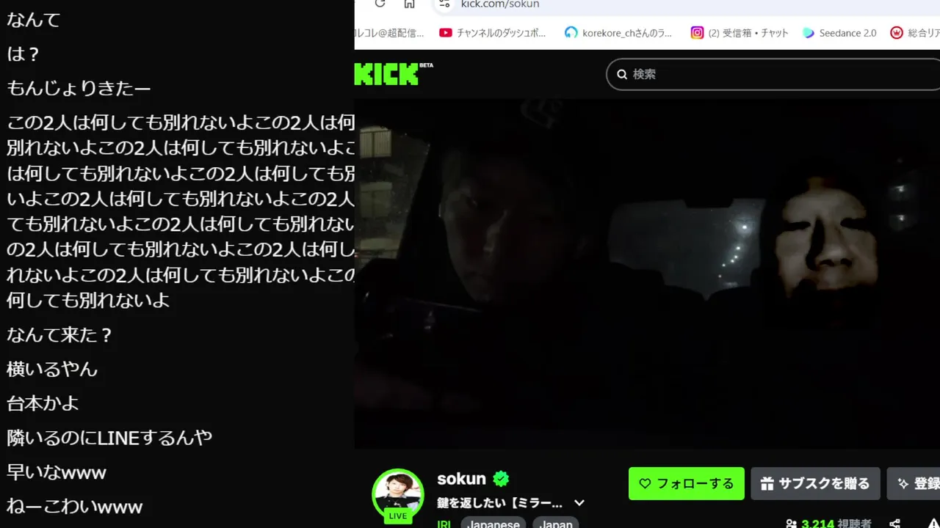Click the サブスクを贈る gift sub button
940x528 pixels.
(x=815, y=484)
